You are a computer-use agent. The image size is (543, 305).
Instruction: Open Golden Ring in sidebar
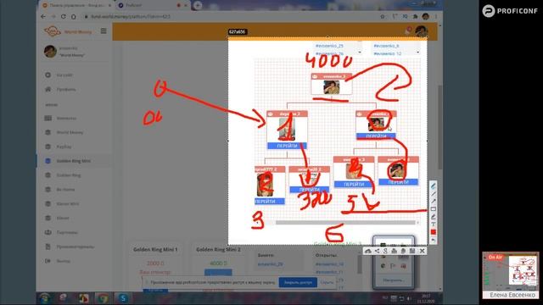click(x=69, y=175)
